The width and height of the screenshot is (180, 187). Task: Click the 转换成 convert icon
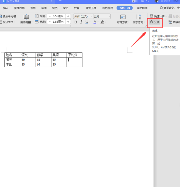pos(170,22)
